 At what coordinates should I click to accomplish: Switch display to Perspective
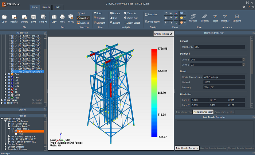[152, 22]
